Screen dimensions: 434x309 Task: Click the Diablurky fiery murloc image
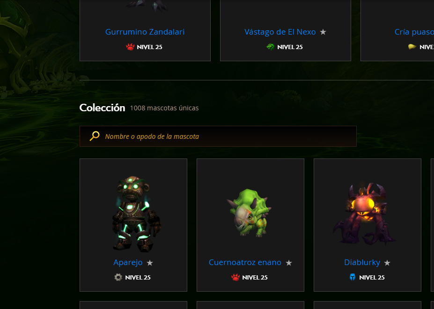(364, 214)
